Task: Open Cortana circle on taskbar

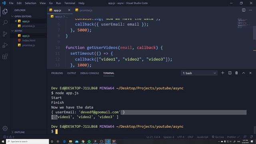Action: click(52, 141)
